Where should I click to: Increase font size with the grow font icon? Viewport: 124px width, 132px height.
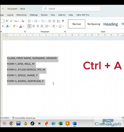tap(7, 21)
